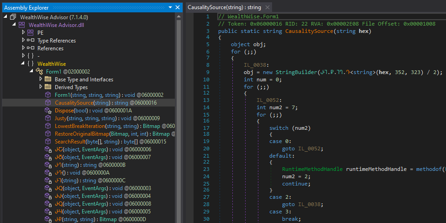Click the PE node icon
The image size is (446, 223).
(31, 33)
